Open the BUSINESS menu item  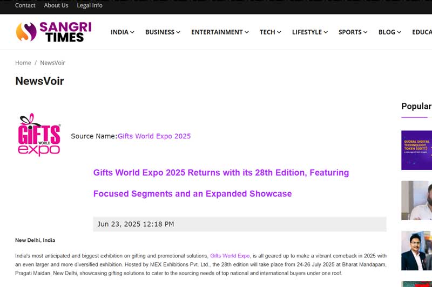tap(160, 32)
